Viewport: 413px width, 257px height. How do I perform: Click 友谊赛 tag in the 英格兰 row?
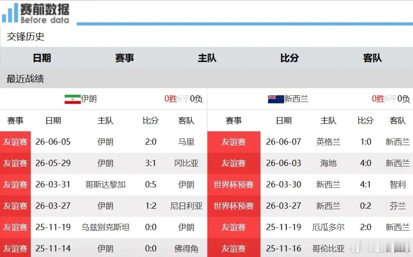pyautogui.click(x=234, y=142)
